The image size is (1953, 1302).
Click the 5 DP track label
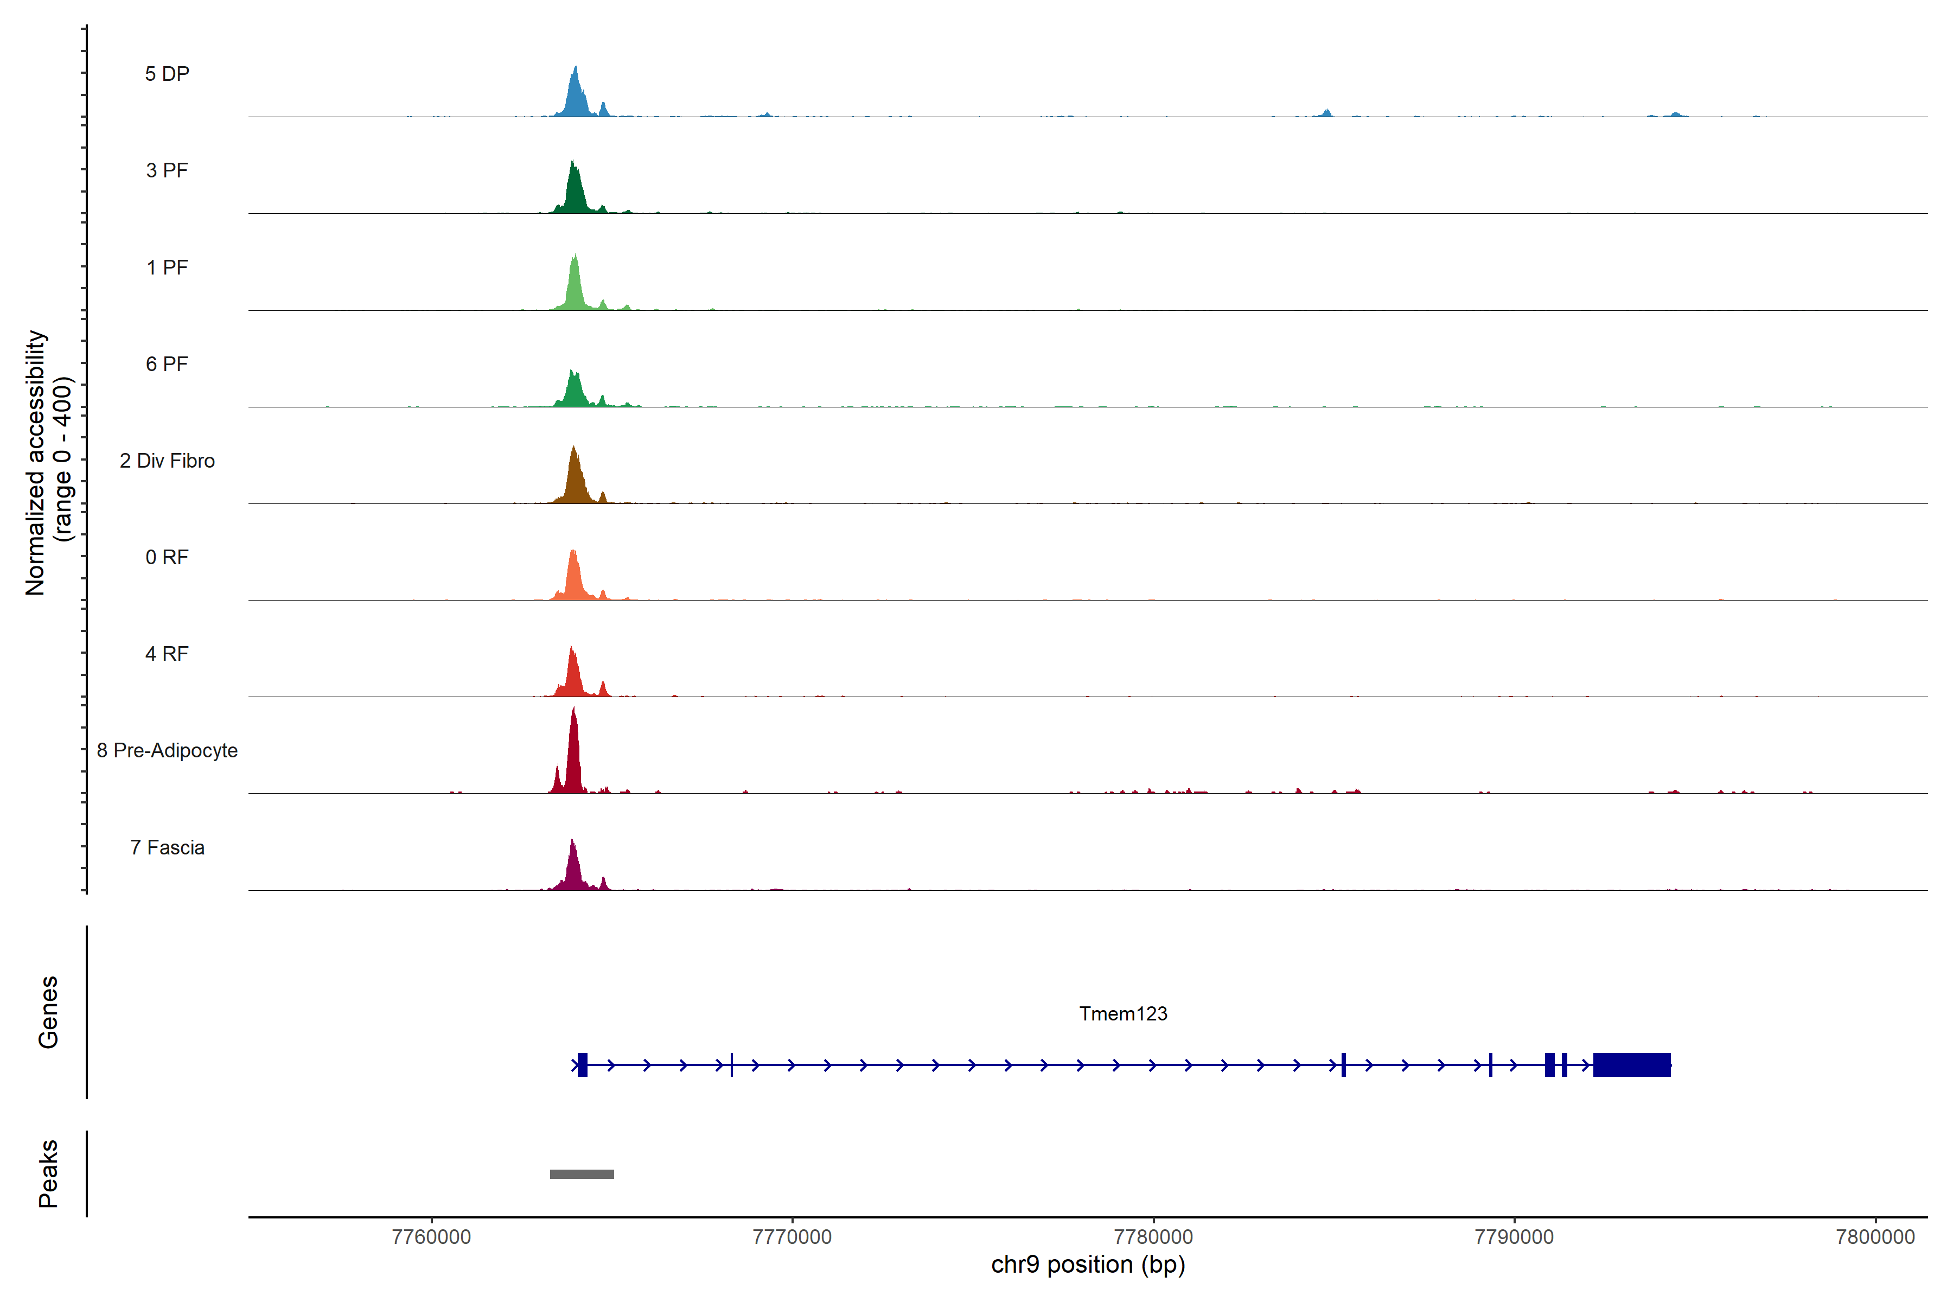(x=167, y=74)
